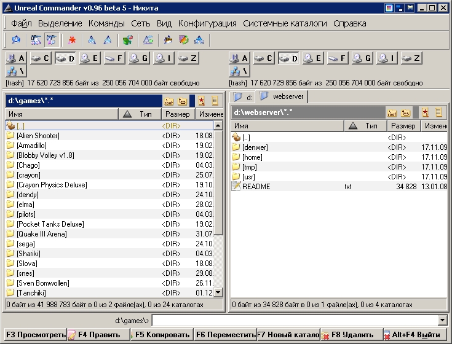Screen dimensions: 452x344
Task: Open the Команды menu
Action: (x=106, y=23)
